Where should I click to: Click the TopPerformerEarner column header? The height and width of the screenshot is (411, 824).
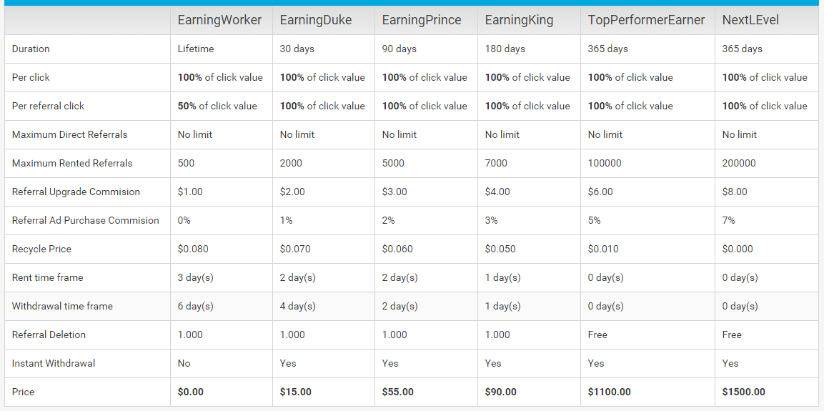[x=646, y=20]
